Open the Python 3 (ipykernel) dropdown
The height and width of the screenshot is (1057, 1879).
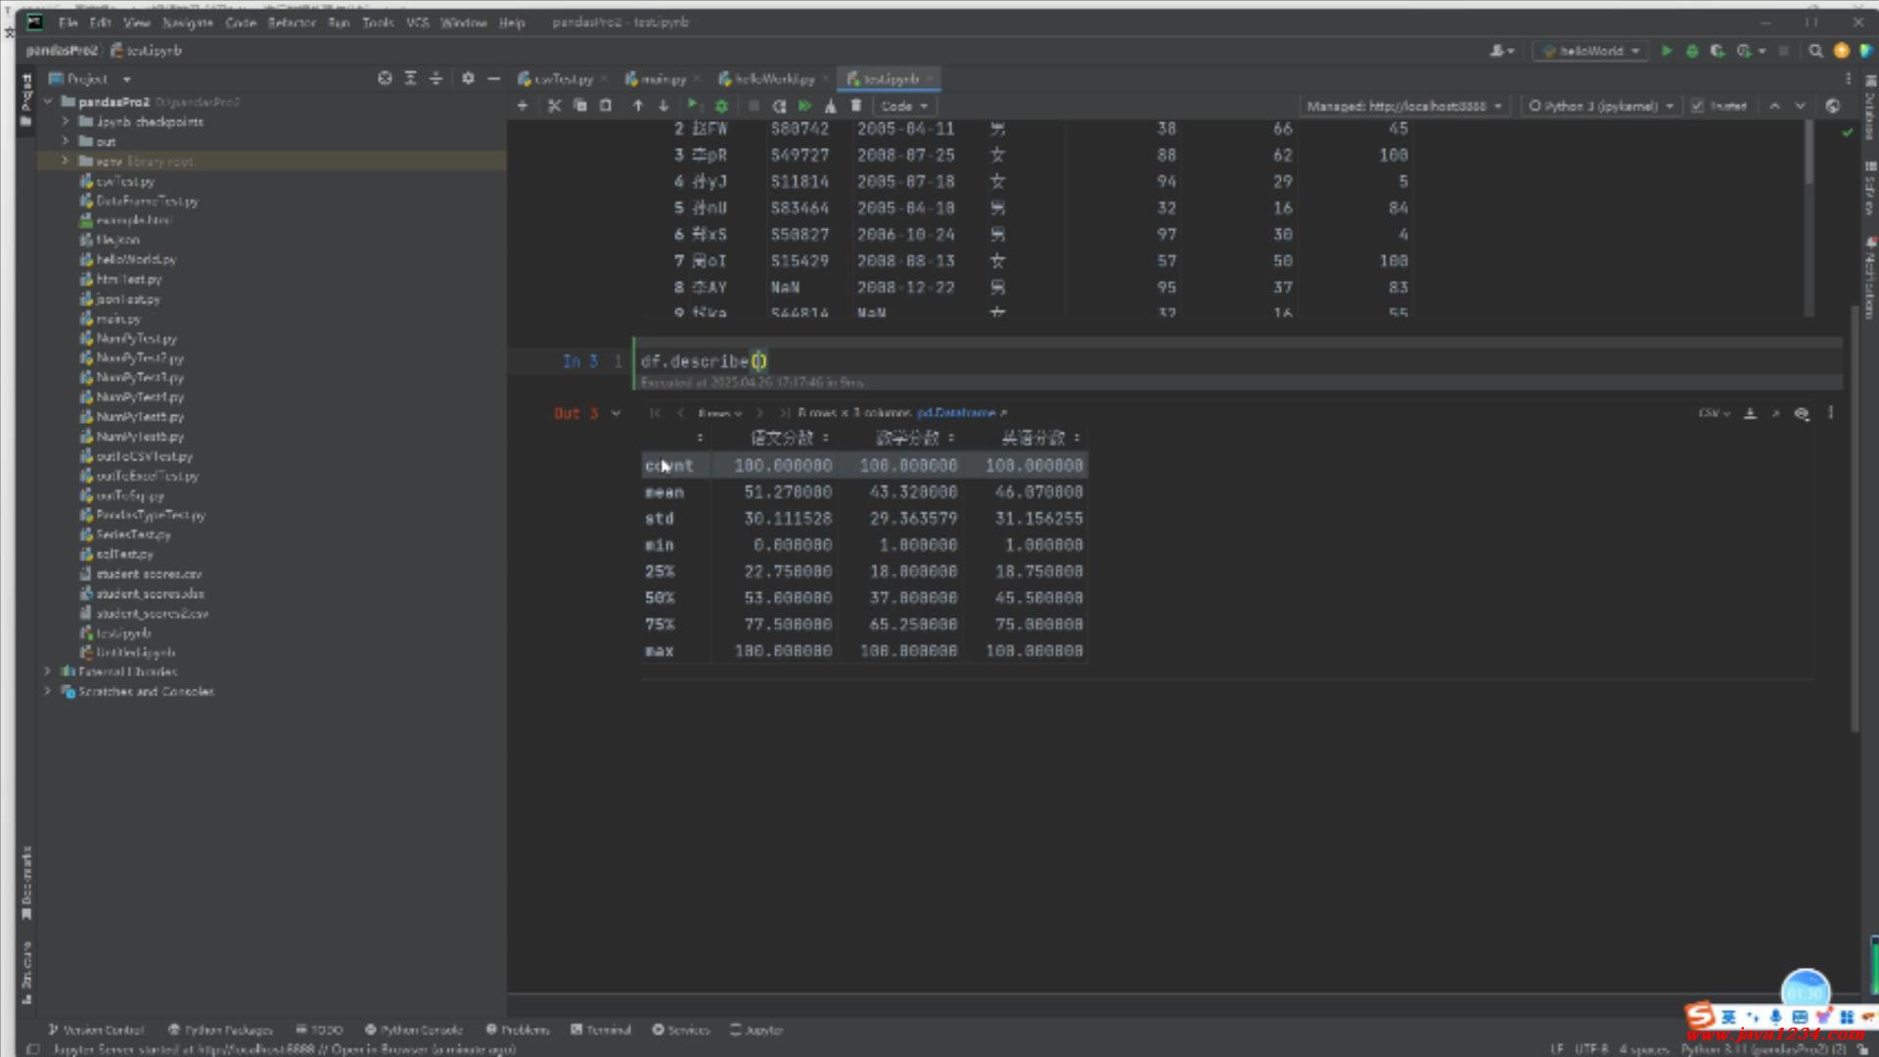[x=1601, y=106]
